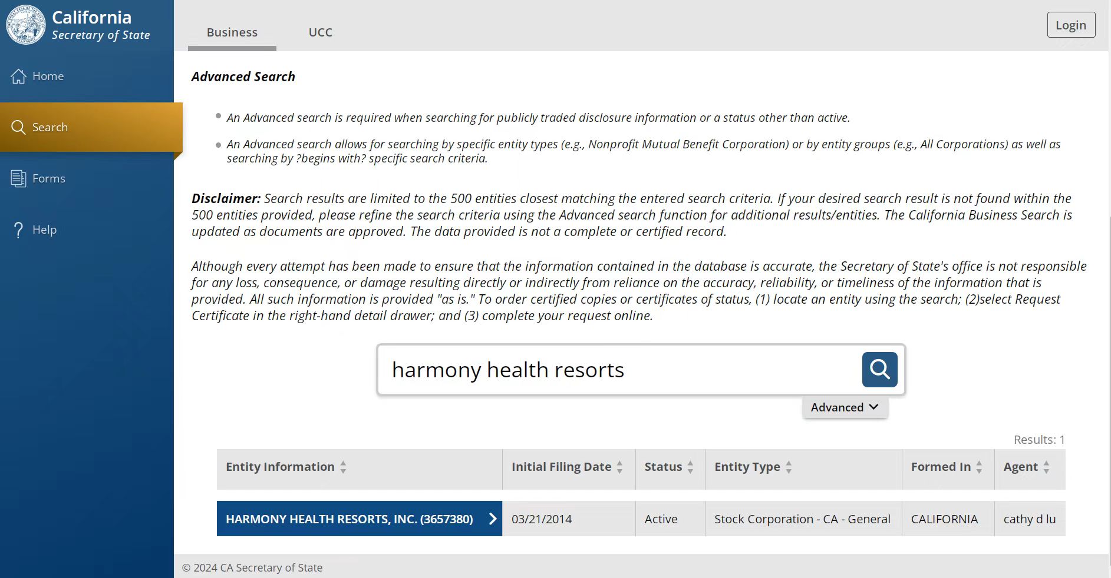Open Harmony Health Resorts row chevron

coord(493,519)
